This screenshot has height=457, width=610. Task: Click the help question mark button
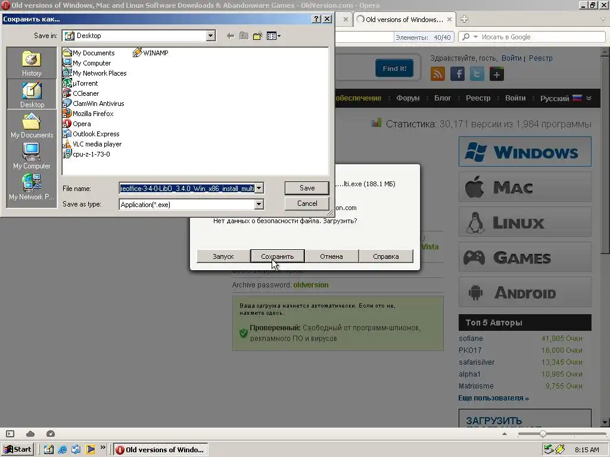317,19
